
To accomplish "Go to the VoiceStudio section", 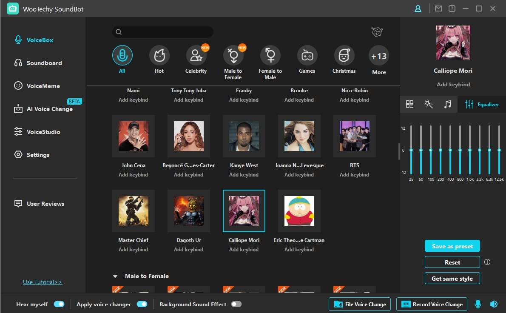I will point(43,132).
